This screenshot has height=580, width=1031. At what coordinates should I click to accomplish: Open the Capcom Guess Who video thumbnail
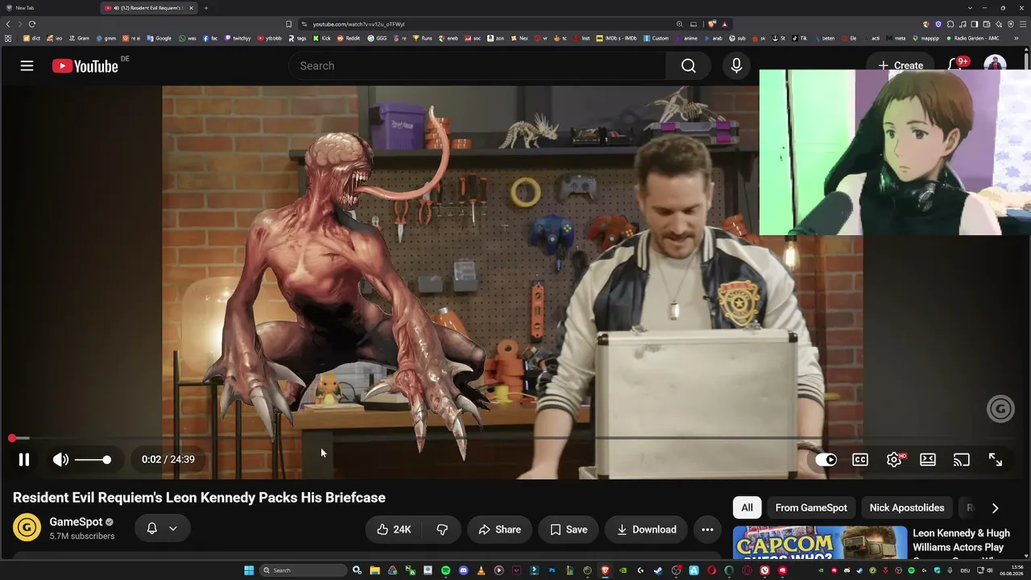coord(820,543)
